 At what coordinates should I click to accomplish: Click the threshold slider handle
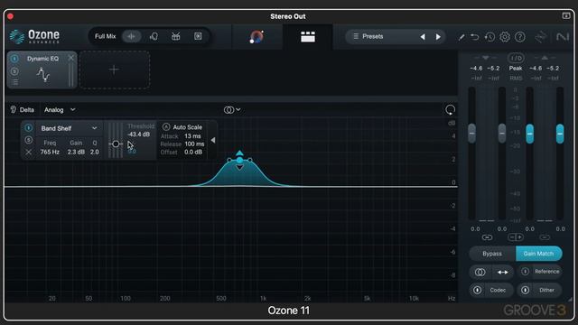(x=116, y=144)
